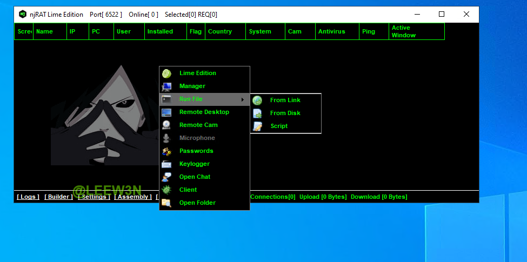
Task: Sort by the Country column header
Action: (x=219, y=31)
